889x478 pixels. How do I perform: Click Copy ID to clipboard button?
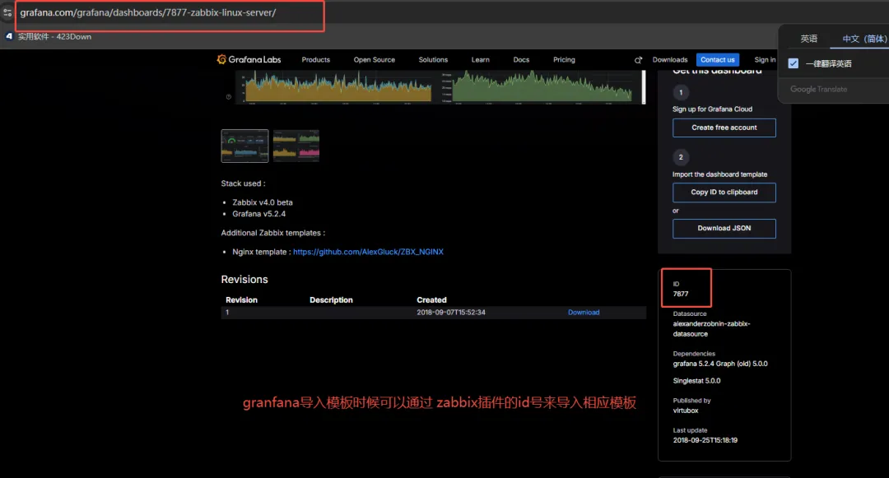click(724, 193)
